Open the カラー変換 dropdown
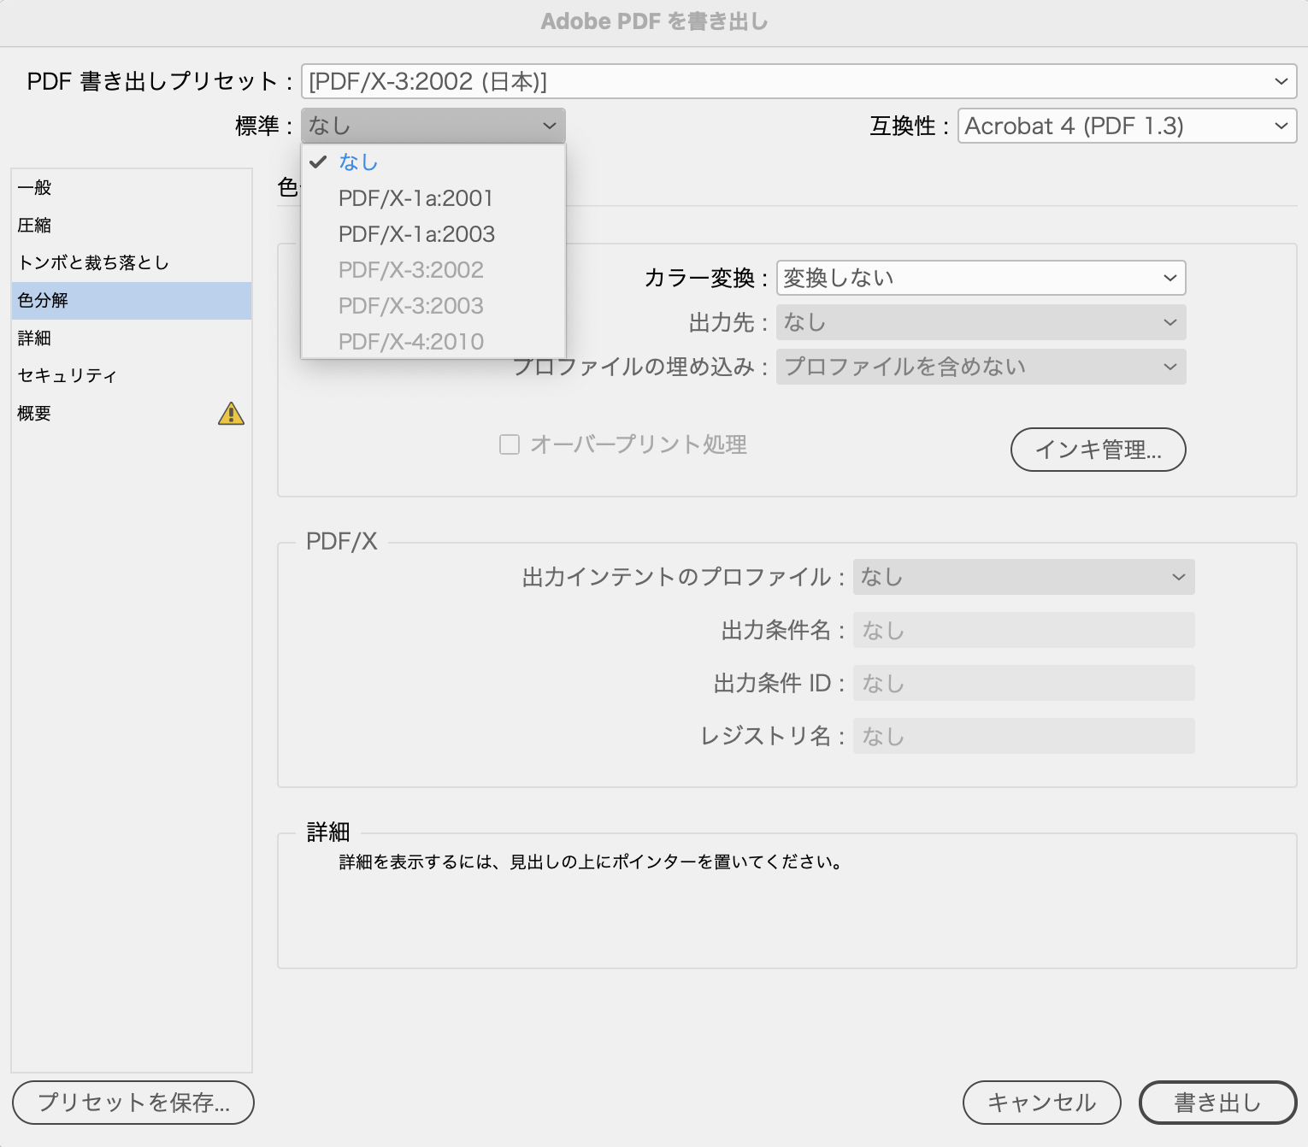 981,278
